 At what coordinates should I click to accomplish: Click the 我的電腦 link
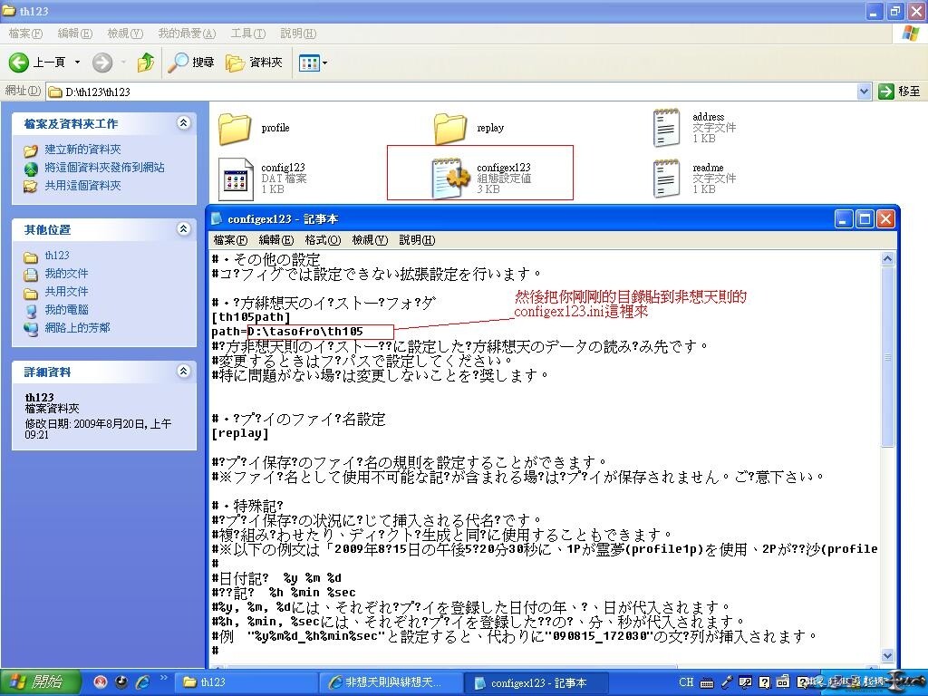pos(66,310)
